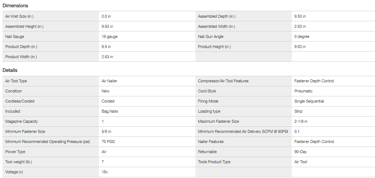Click the Nail Gun Angle label
The image size is (375, 178).
tap(211, 36)
